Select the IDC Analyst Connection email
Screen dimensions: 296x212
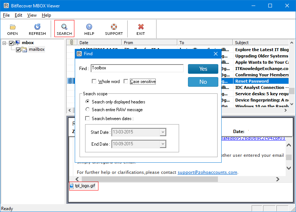(x=262, y=87)
